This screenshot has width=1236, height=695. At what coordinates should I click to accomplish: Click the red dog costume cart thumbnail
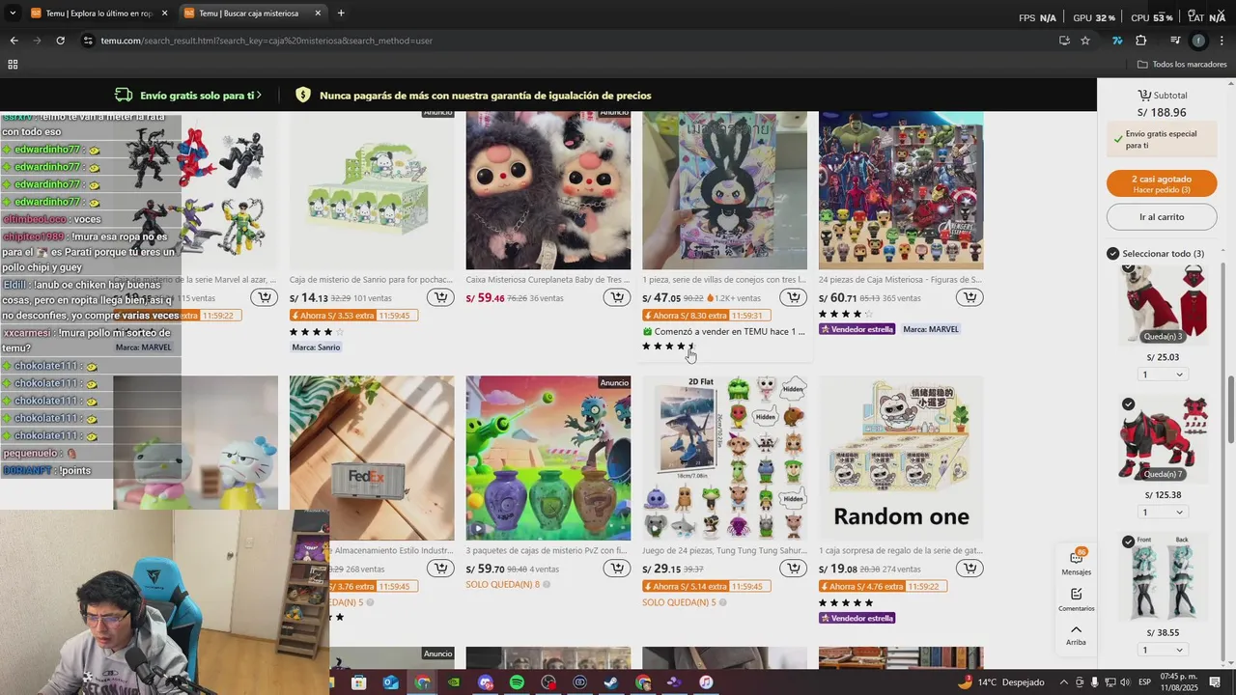tap(1163, 305)
